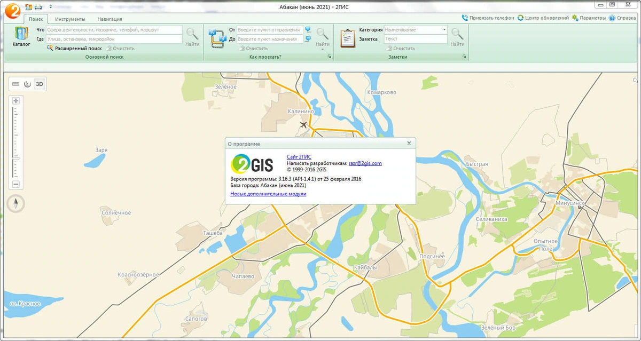Screen dimensions: 641x341
Task: Expand dropdown arrow under route Найти button
Action: tap(322, 50)
